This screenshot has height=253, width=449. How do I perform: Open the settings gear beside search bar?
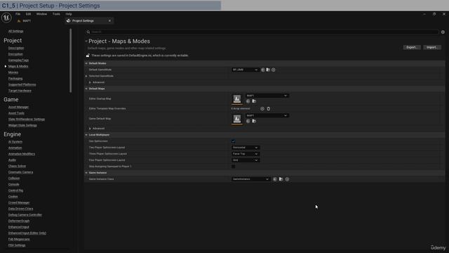pos(443,32)
